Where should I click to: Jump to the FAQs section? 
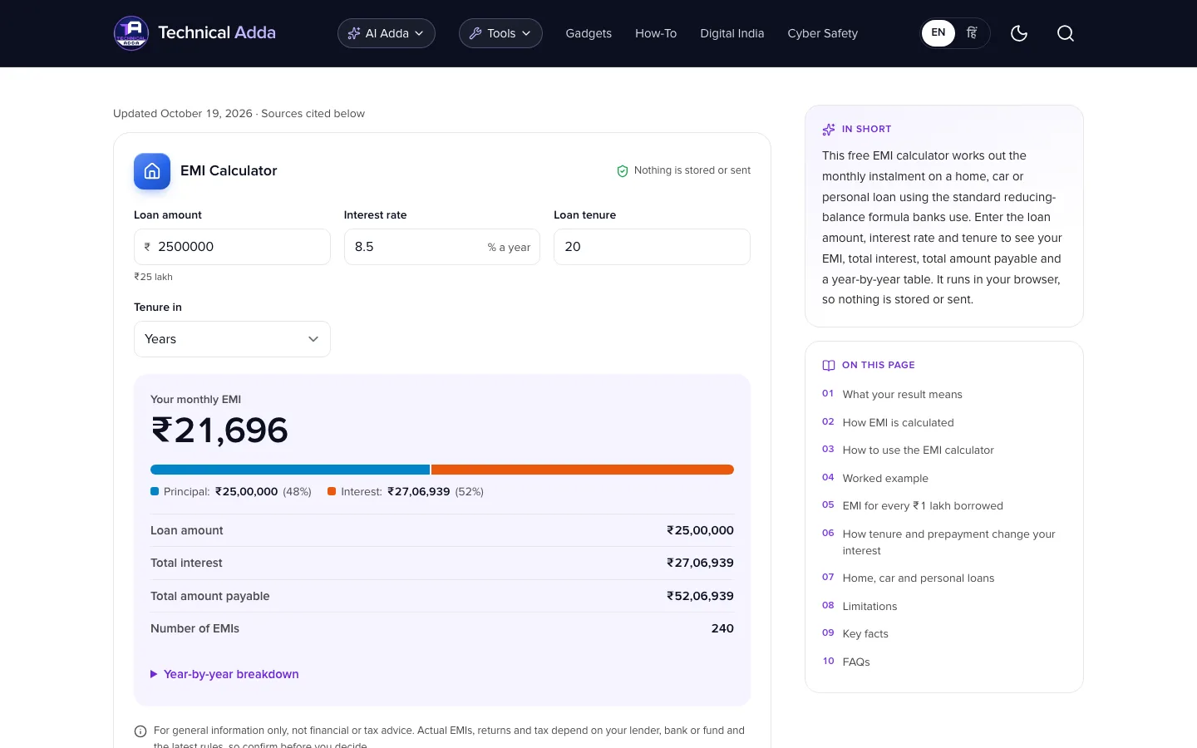[856, 662]
